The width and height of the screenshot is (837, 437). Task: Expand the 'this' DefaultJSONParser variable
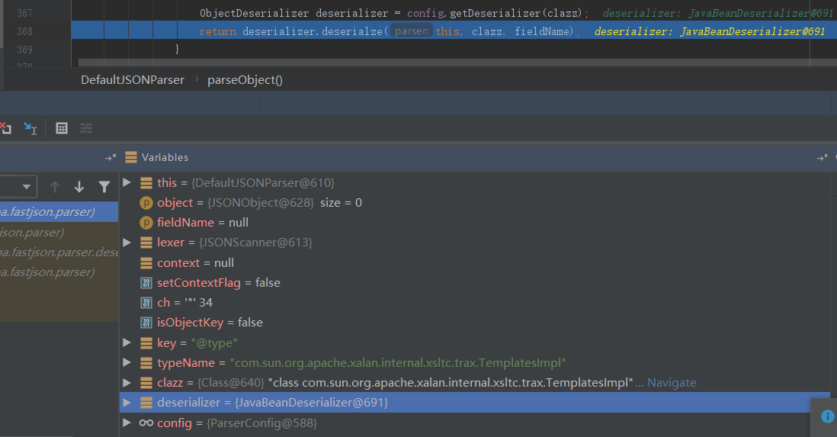tap(127, 183)
